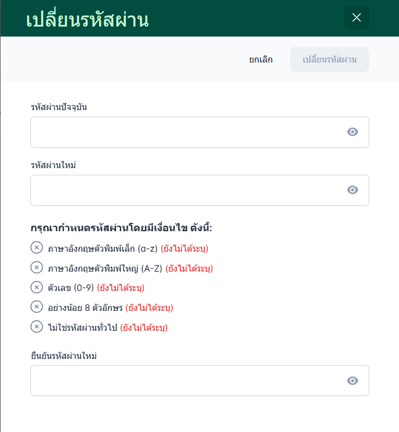Show current password with the eye icon

point(353,132)
